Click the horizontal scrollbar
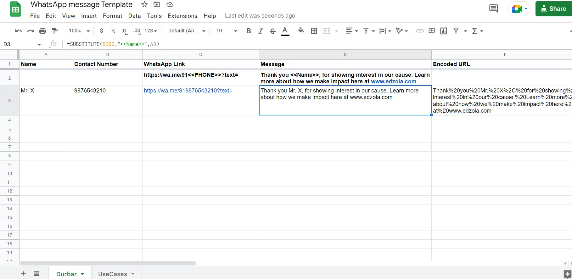Screen dimensions: 572x279 pyautogui.click(x=108, y=263)
